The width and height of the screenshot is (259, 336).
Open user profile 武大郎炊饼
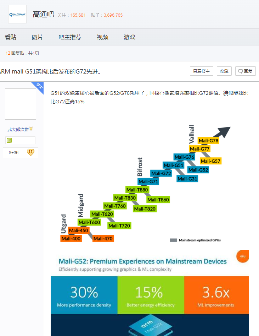[x=18, y=129]
